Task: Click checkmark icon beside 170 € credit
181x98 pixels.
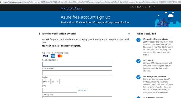Action: coord(139,61)
